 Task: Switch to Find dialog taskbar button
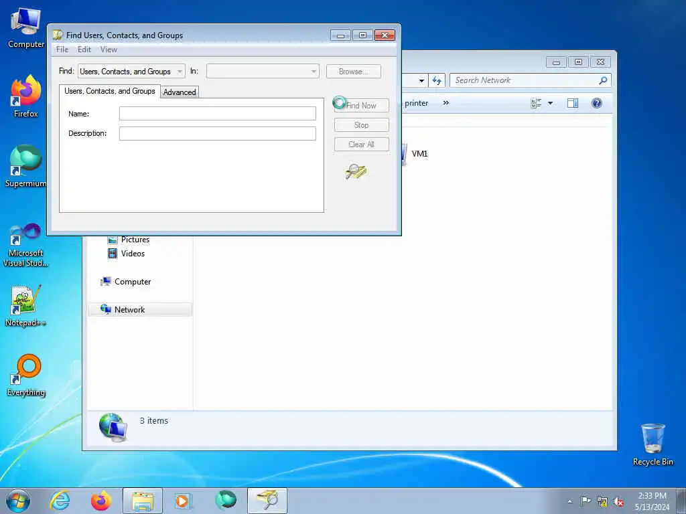click(x=267, y=501)
